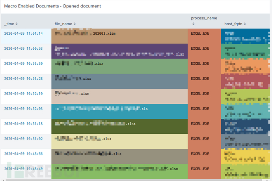Select the host_fqdn column header

click(x=233, y=24)
